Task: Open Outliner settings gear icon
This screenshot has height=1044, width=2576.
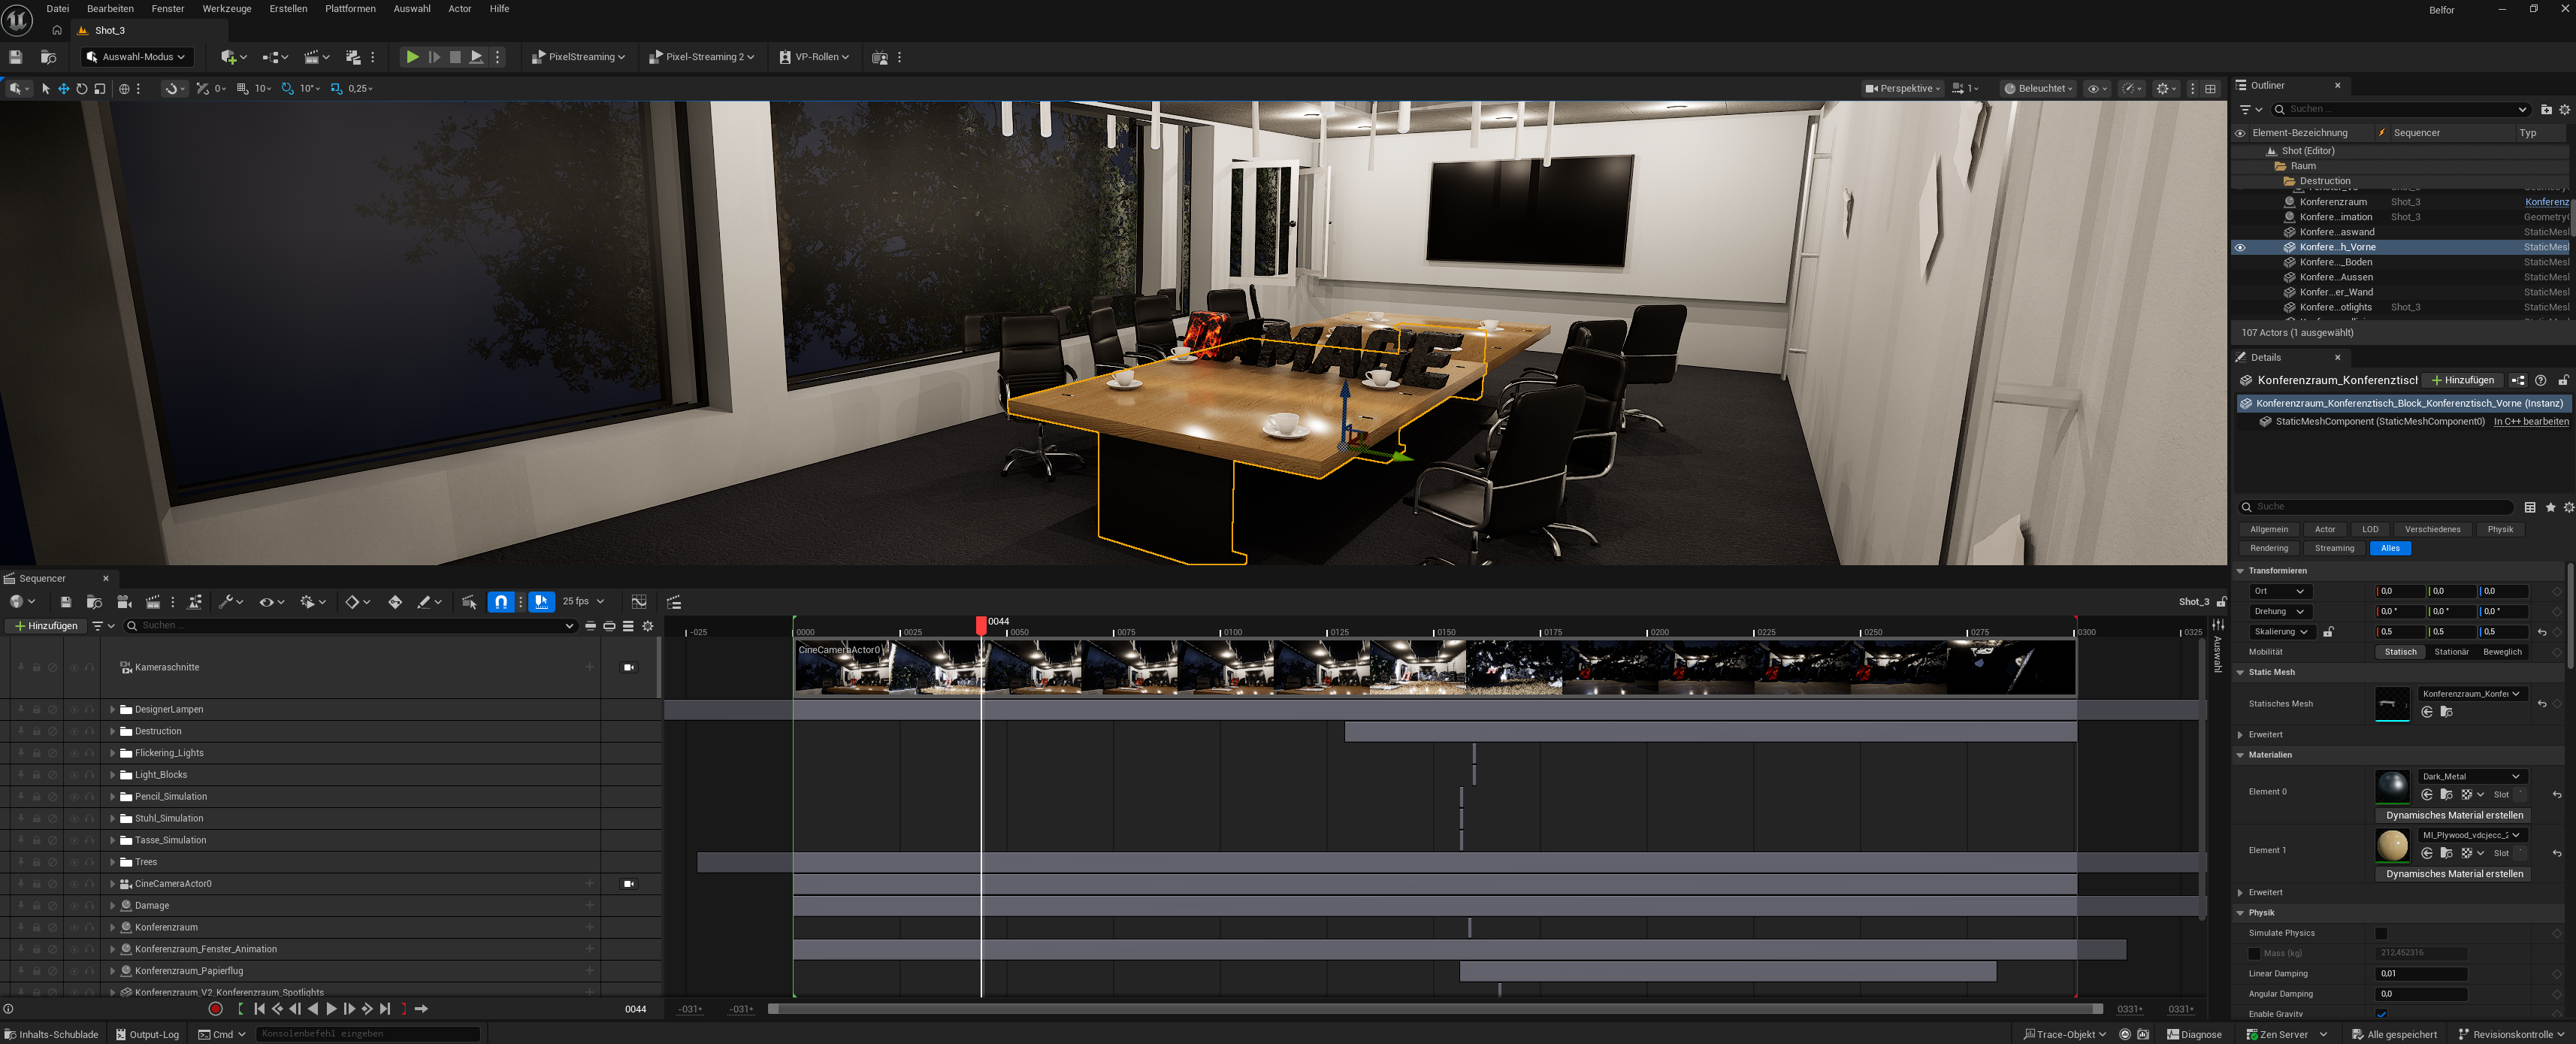Action: (2564, 110)
